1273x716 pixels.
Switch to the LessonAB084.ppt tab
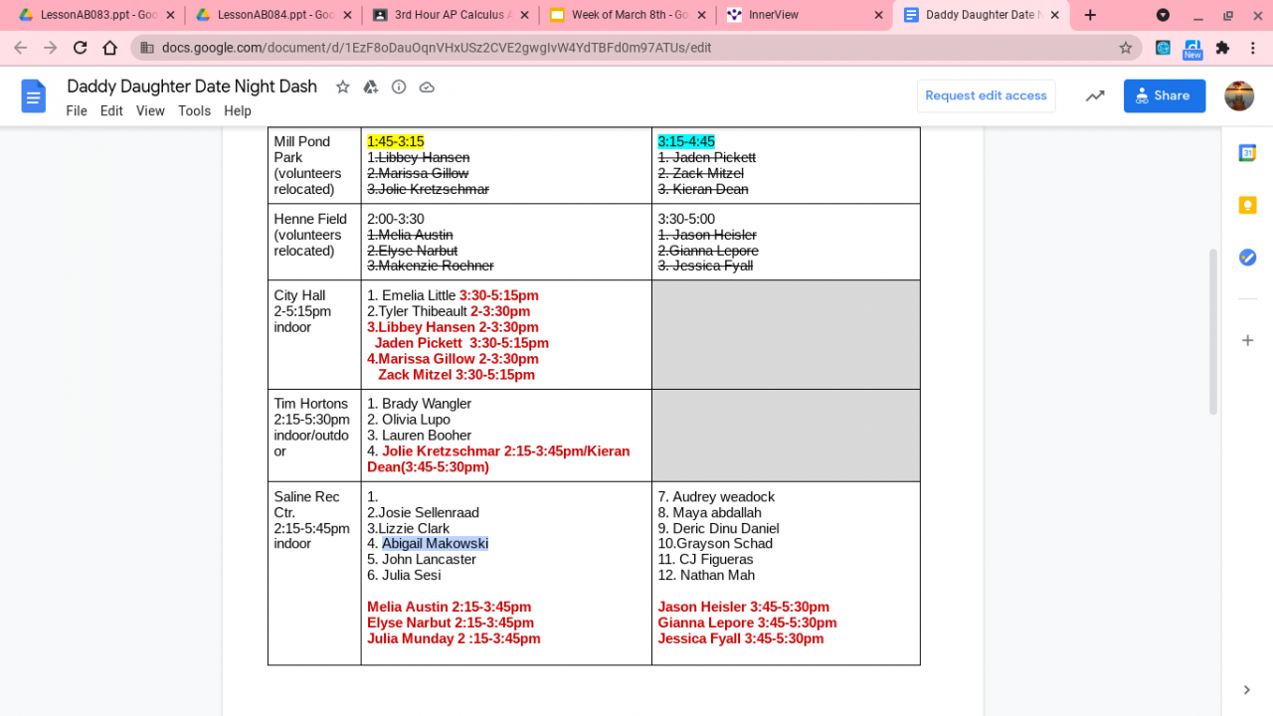[273, 15]
